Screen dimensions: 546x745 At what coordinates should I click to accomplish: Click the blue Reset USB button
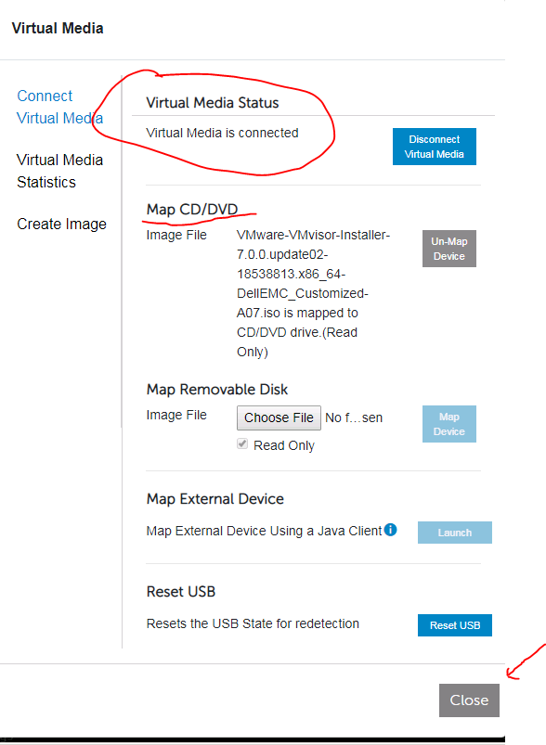click(x=455, y=625)
